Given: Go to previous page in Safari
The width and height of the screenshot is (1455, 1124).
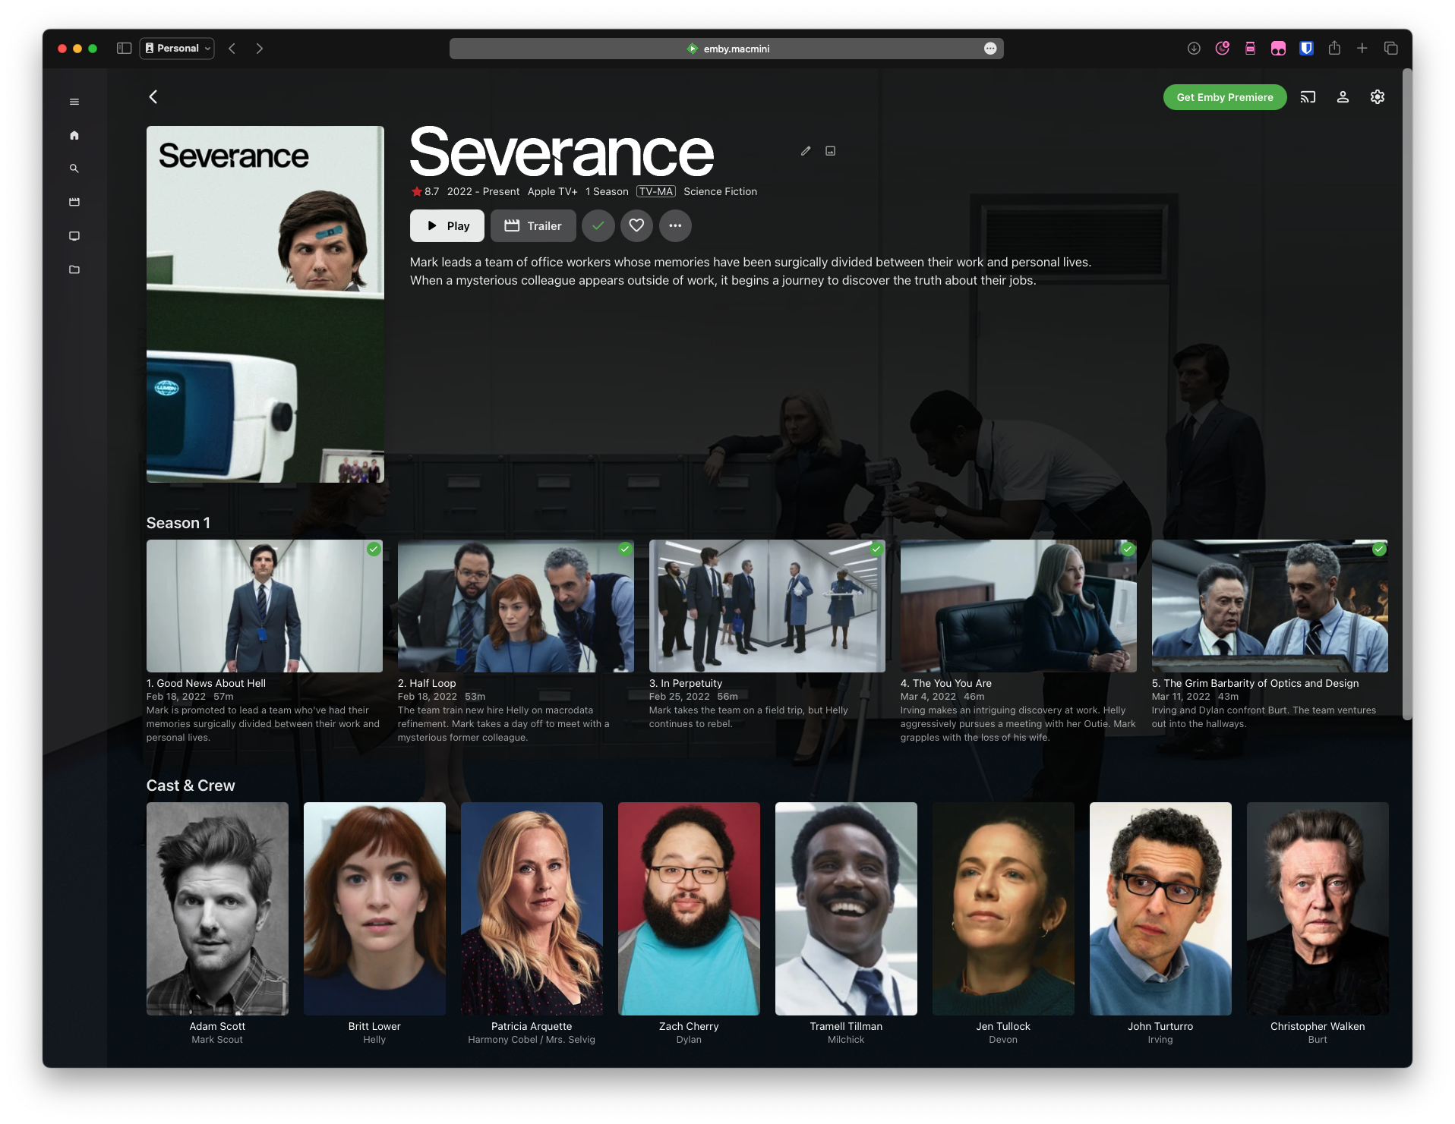Looking at the screenshot, I should (x=232, y=49).
